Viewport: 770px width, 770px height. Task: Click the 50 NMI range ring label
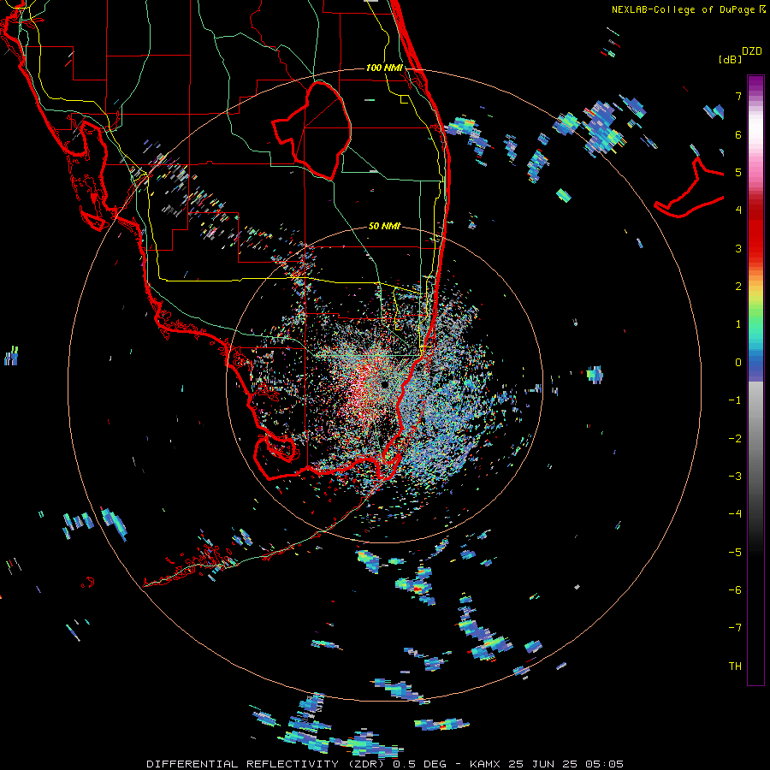point(384,226)
